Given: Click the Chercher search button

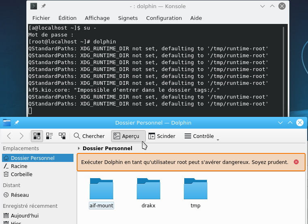Looking at the screenshot, I should [89, 136].
